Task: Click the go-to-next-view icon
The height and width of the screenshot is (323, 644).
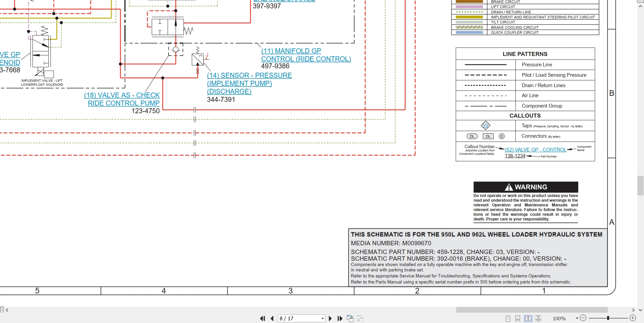Action: point(360,319)
